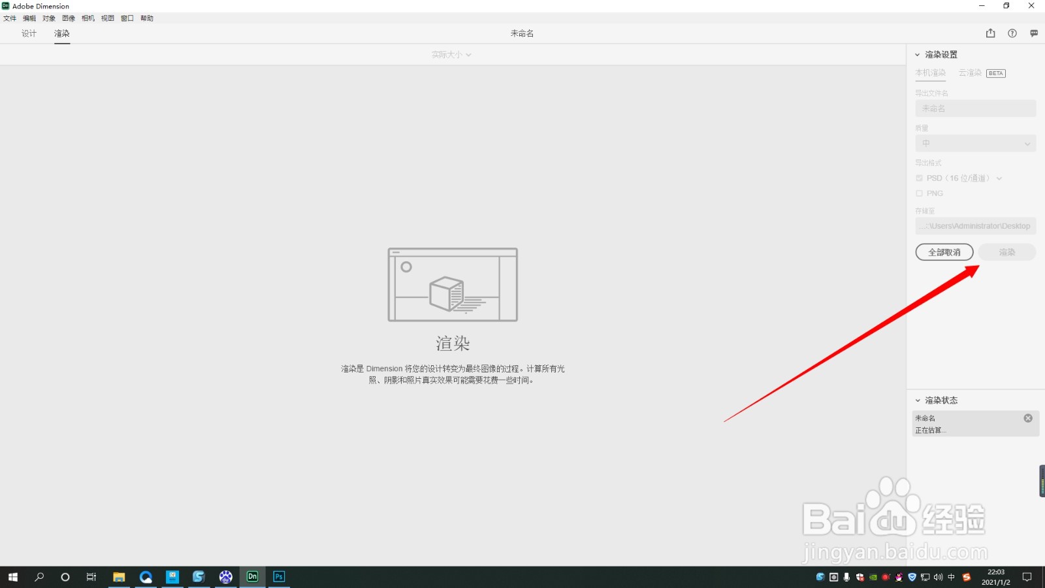1045x588 pixels.
Task: Open Cortana circle icon on taskbar
Action: tap(65, 577)
